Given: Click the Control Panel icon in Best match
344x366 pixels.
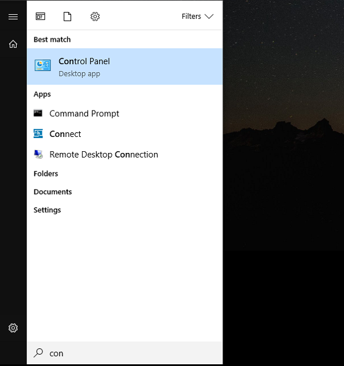Looking at the screenshot, I should [x=42, y=66].
